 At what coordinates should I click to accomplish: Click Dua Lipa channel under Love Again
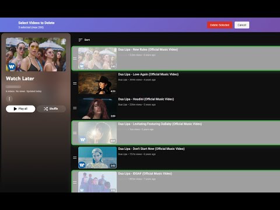pyautogui.click(x=123, y=80)
